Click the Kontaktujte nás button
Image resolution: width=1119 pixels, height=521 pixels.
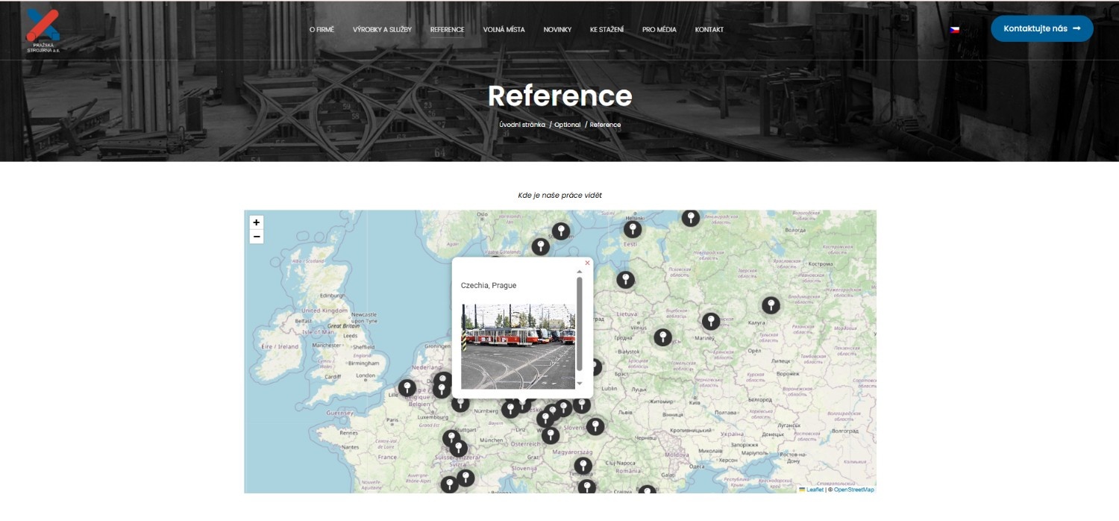coord(1041,28)
